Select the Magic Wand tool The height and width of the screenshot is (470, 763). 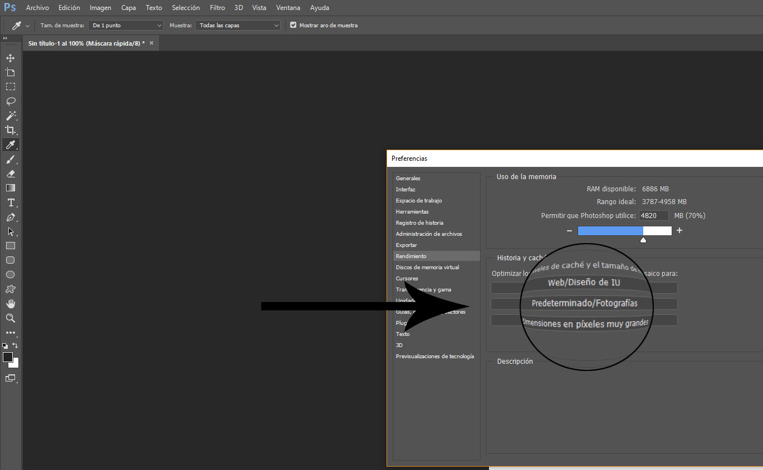[x=11, y=116]
